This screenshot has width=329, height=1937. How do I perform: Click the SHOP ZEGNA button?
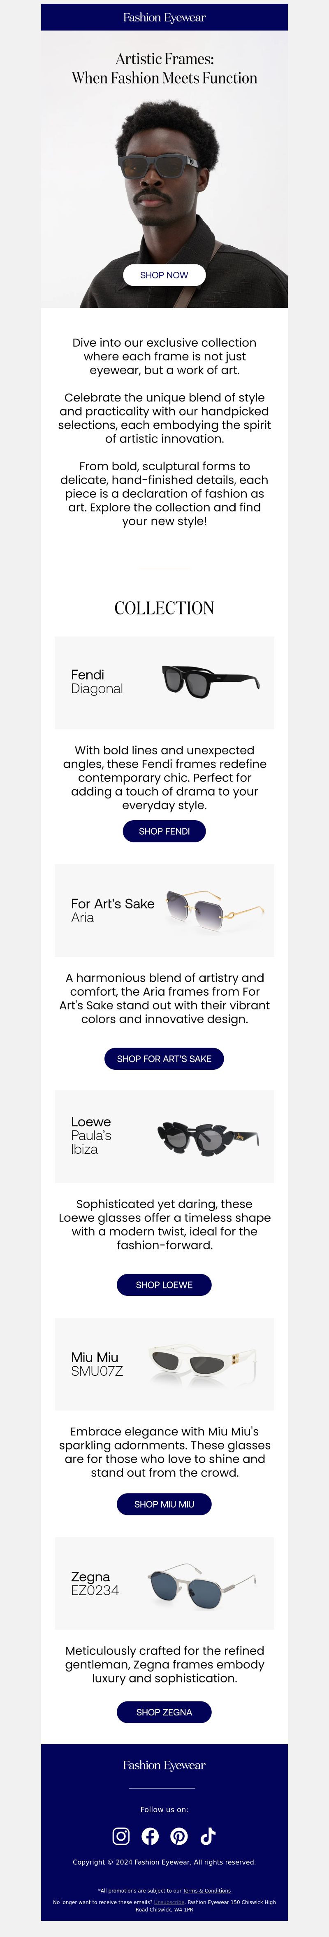tap(164, 1712)
